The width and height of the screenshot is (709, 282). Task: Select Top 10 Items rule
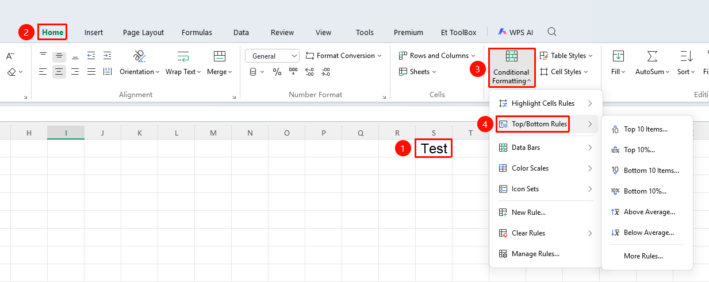click(x=647, y=129)
